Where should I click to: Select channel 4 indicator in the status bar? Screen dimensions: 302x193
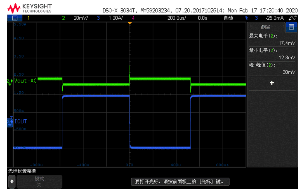tap(133, 18)
